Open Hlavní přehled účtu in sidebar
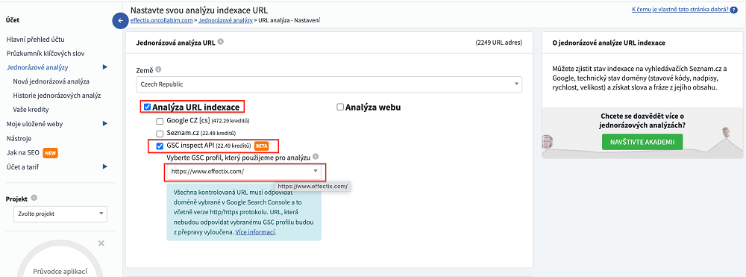This screenshot has width=746, height=277. click(35, 39)
